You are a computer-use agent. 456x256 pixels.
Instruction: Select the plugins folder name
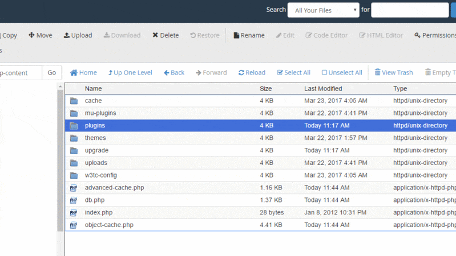95,126
